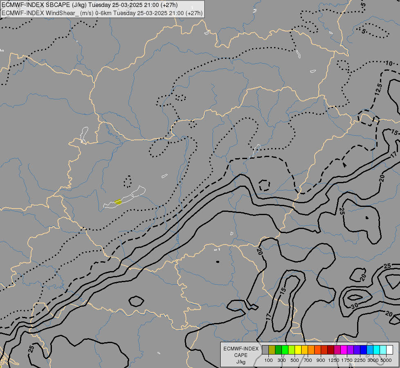Click the 700 value on the legend scale
Viewport: 400px width, 368px height.
pyautogui.click(x=308, y=360)
